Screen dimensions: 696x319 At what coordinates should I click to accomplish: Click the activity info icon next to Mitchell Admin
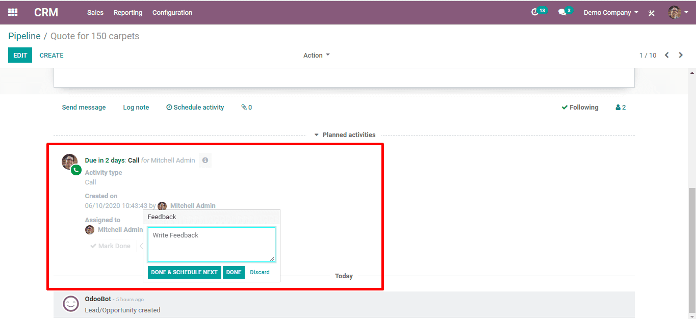pos(205,161)
